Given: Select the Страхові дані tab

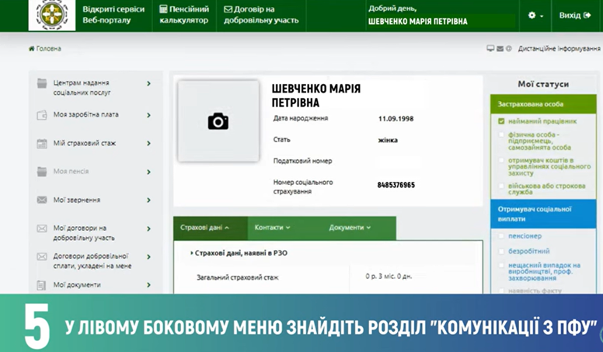Looking at the screenshot, I should (204, 228).
